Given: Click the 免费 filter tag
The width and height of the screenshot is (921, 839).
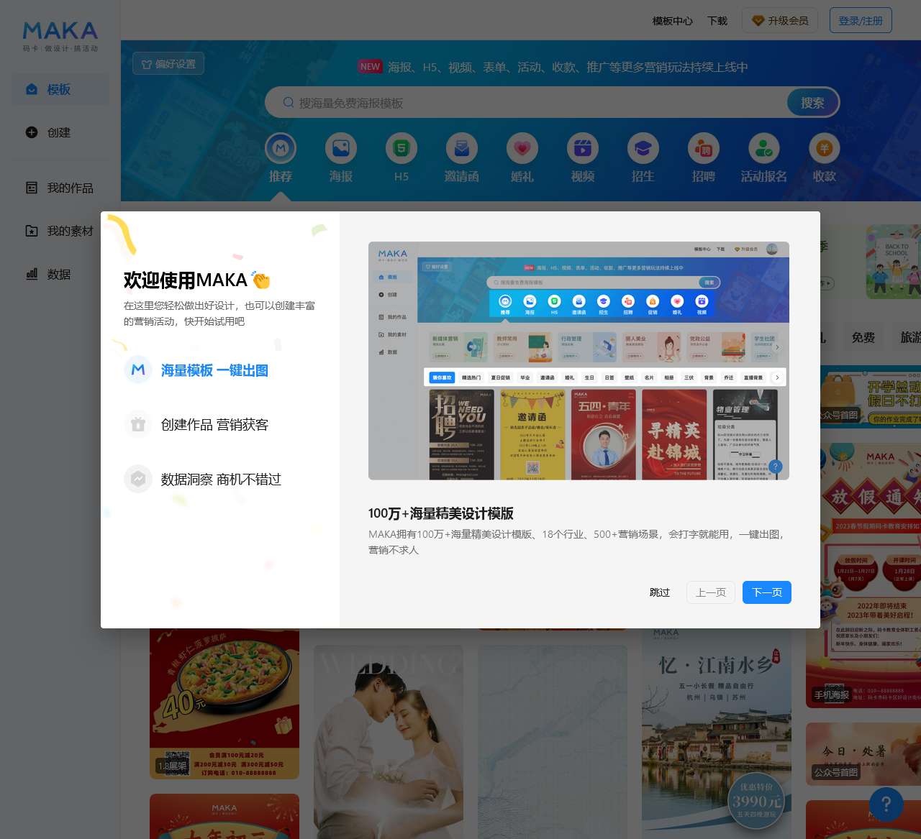Looking at the screenshot, I should click(x=863, y=337).
